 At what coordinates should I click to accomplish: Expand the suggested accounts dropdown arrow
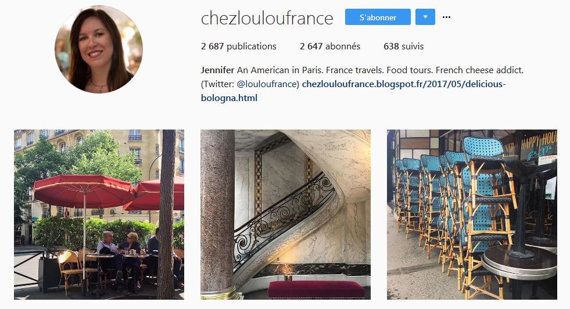425,17
